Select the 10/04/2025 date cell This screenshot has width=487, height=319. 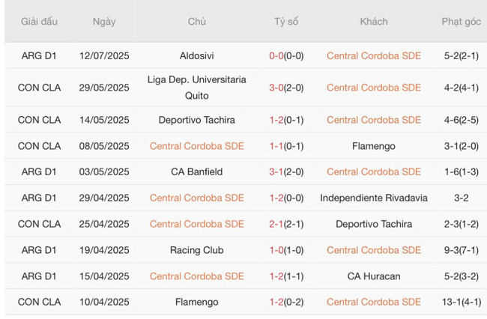[x=104, y=303]
